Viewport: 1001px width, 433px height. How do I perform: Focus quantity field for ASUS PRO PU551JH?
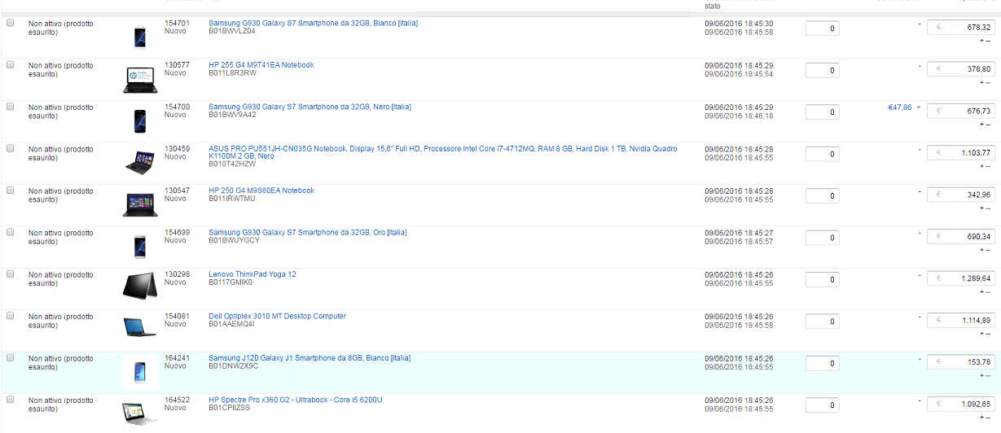(822, 154)
